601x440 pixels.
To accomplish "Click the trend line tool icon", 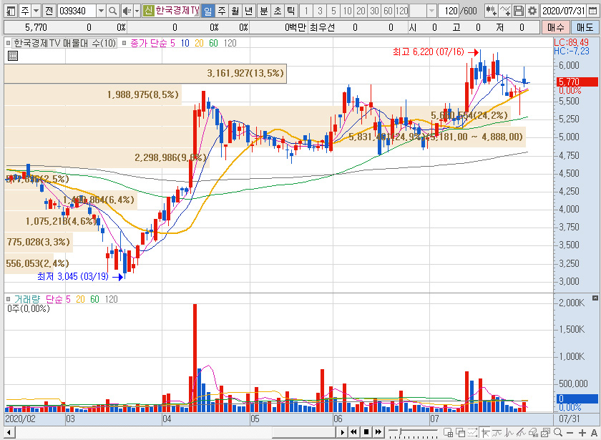I will (497, 432).
